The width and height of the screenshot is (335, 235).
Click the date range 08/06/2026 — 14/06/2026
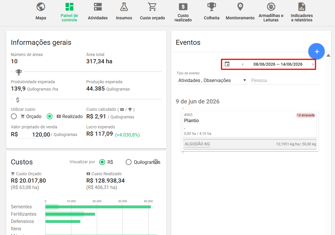278,64
